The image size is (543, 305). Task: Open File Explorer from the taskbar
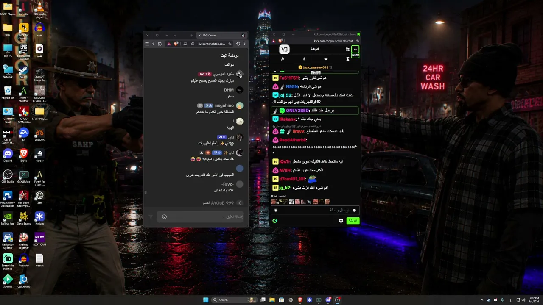[272, 300]
